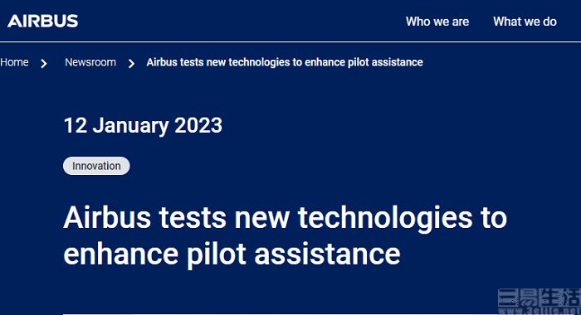
Task: Select the Innovation category tag
Action: pyautogui.click(x=96, y=166)
